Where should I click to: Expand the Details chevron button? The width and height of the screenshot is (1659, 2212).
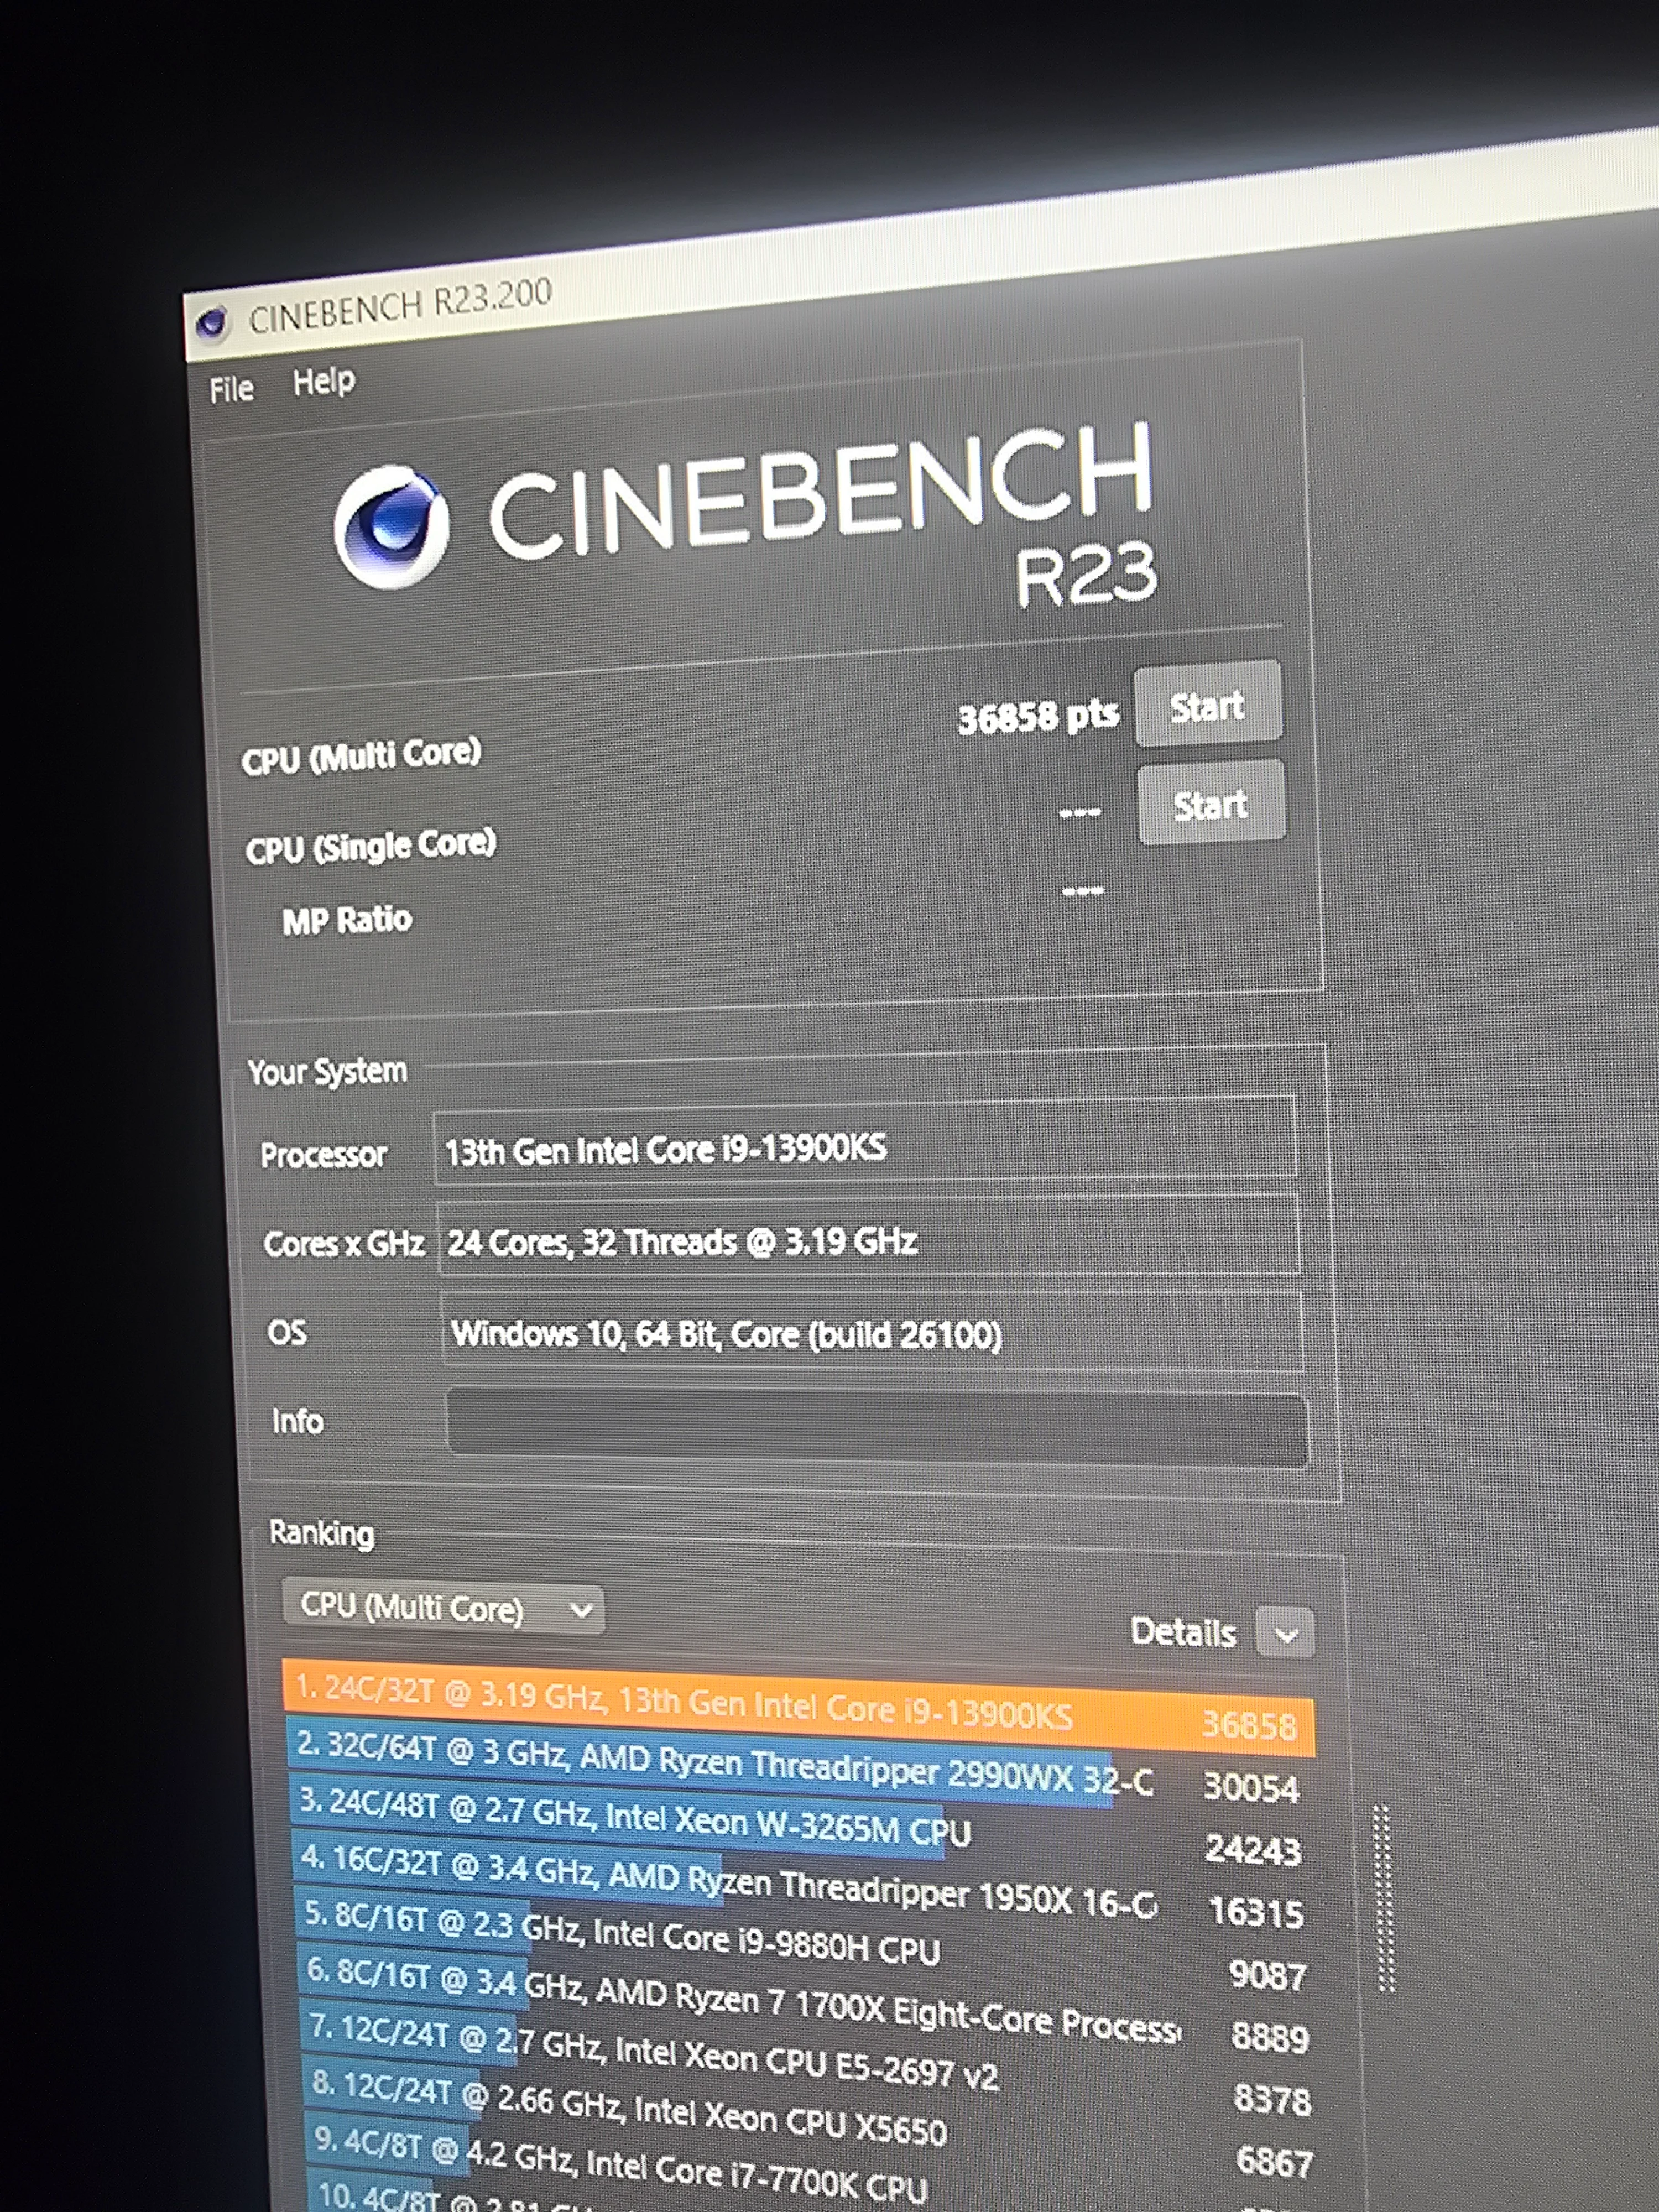click(1285, 1633)
